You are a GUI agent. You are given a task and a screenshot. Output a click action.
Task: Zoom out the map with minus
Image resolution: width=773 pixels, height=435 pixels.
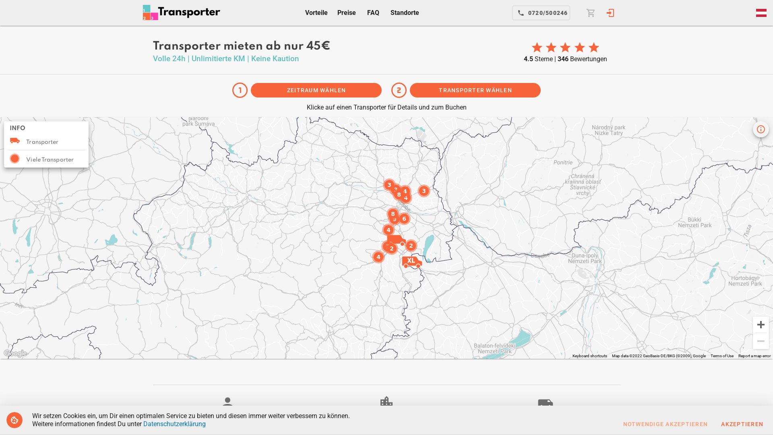pos(761,341)
